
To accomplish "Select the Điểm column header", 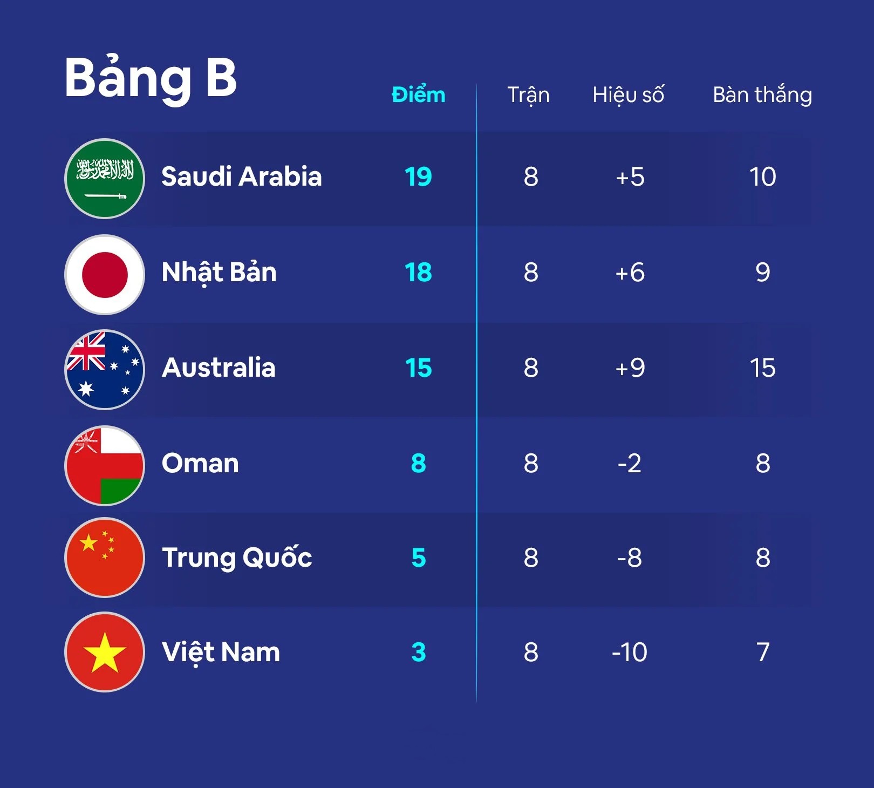I will click(418, 95).
